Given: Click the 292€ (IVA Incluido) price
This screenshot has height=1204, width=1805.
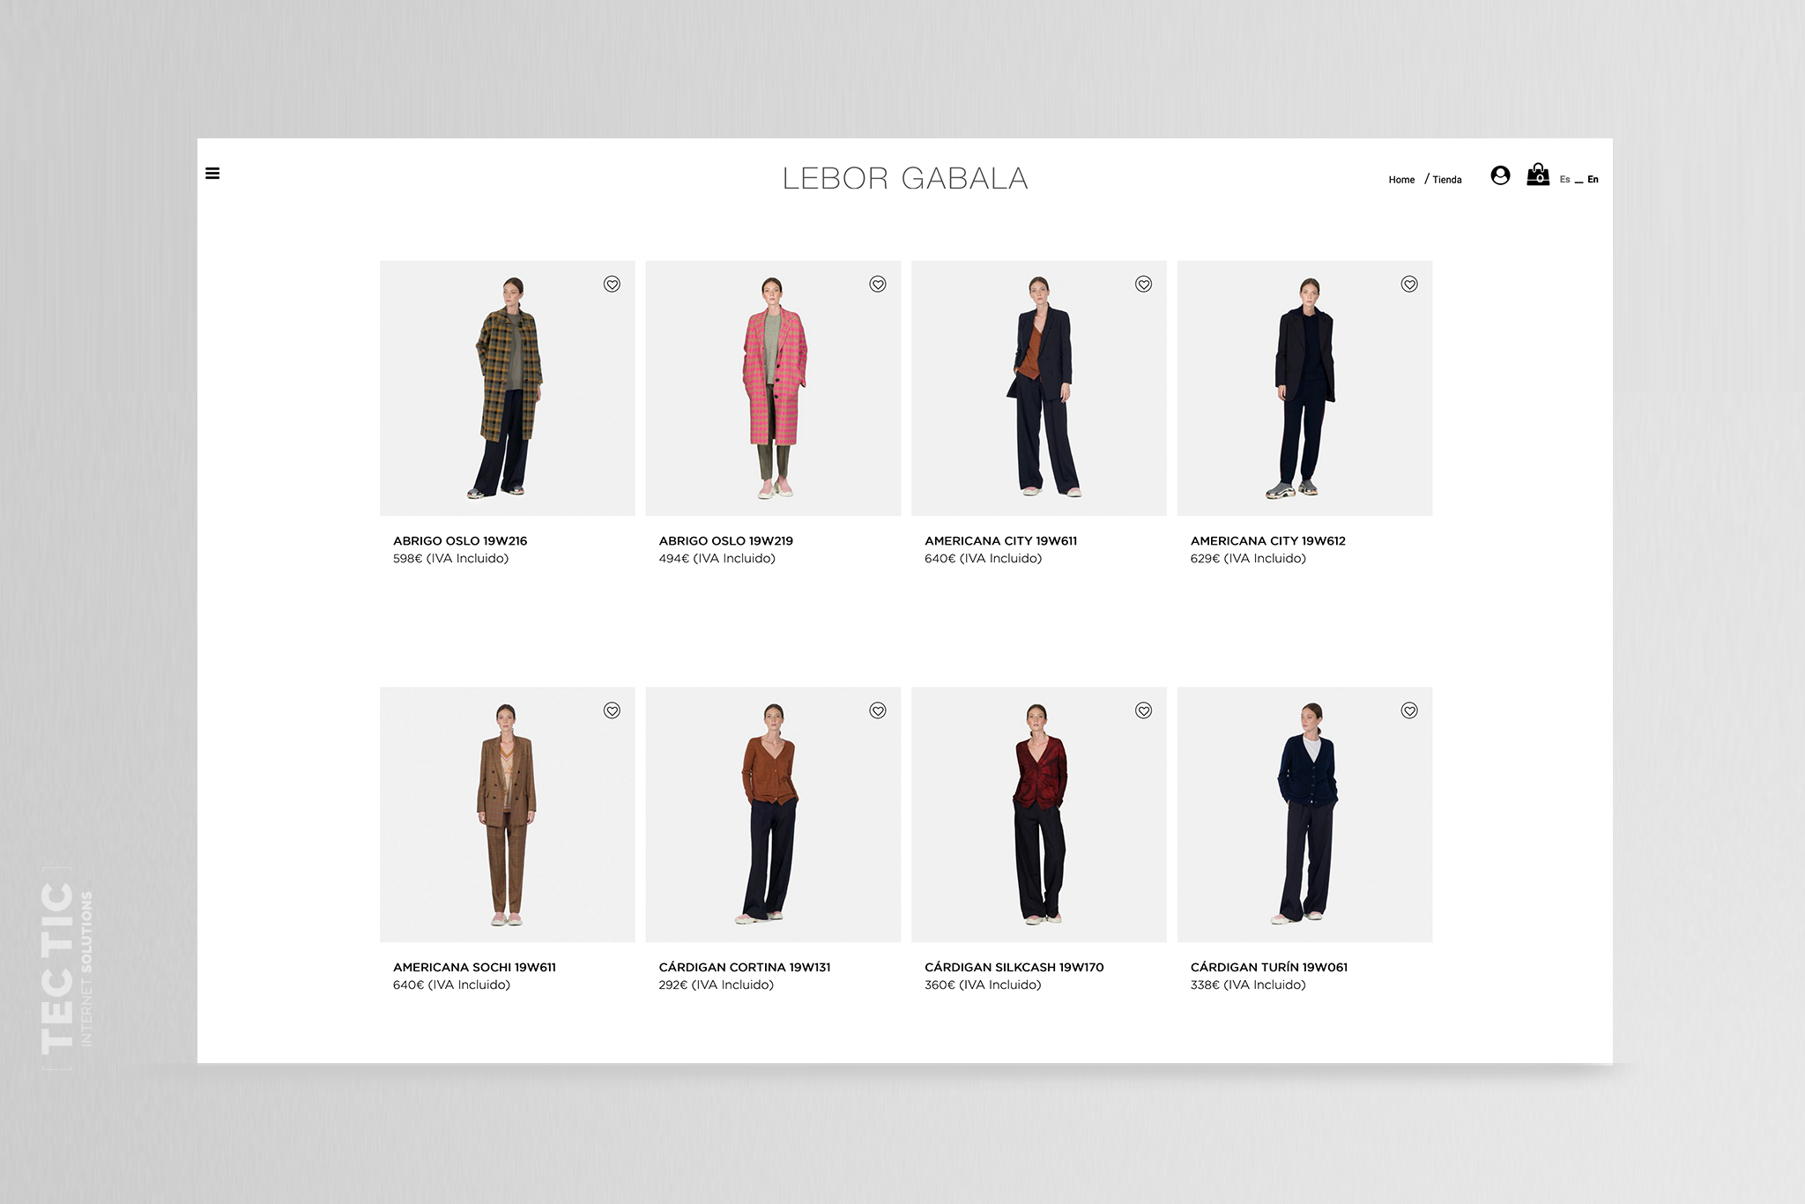Looking at the screenshot, I should click(x=717, y=985).
